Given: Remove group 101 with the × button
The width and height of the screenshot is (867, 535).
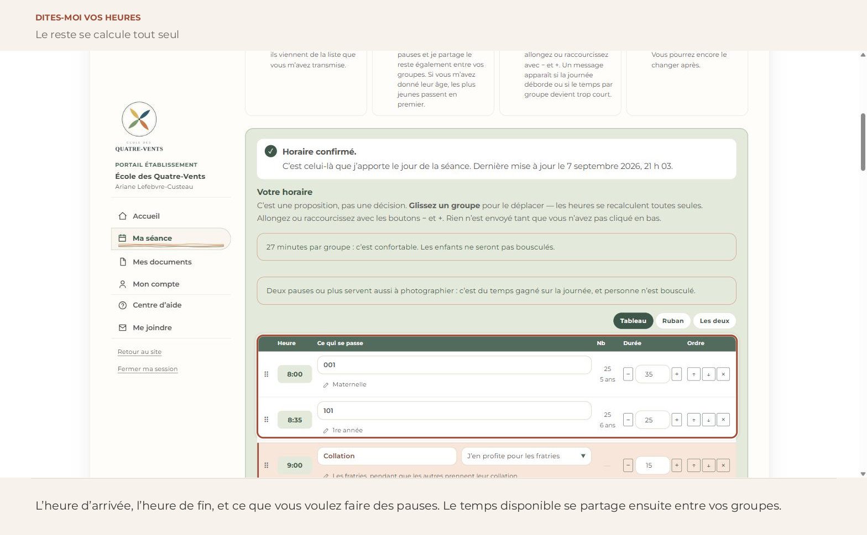Looking at the screenshot, I should click(x=723, y=420).
